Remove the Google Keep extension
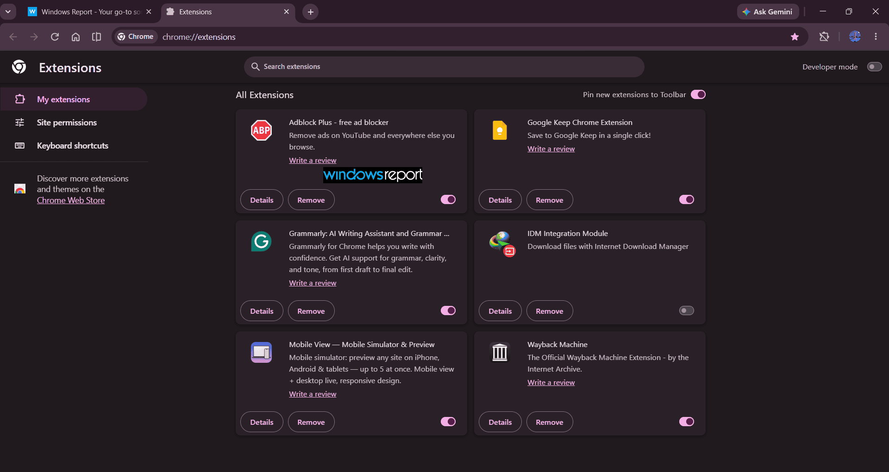The height and width of the screenshot is (472, 889). tap(550, 200)
